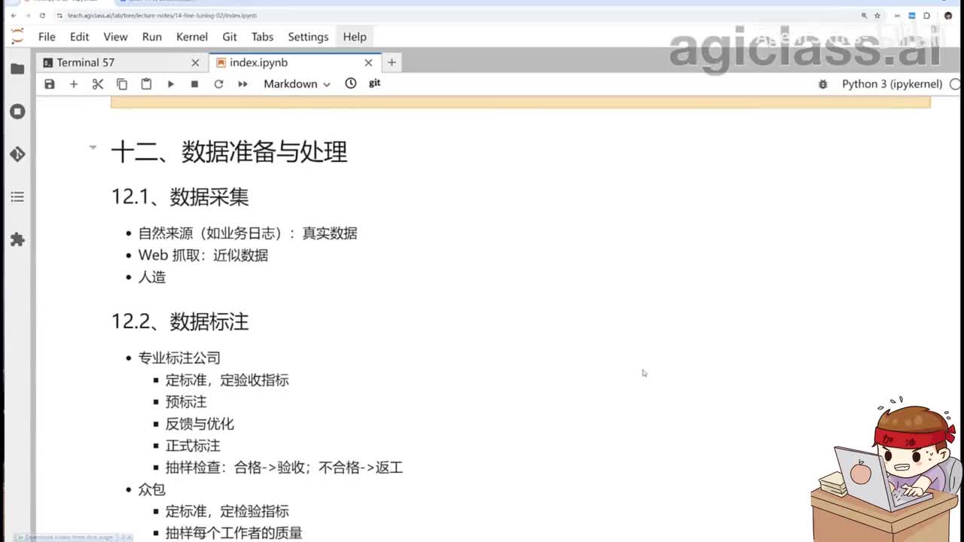This screenshot has height=542, width=964.
Task: Save the notebook with the disk icon
Action: point(50,84)
